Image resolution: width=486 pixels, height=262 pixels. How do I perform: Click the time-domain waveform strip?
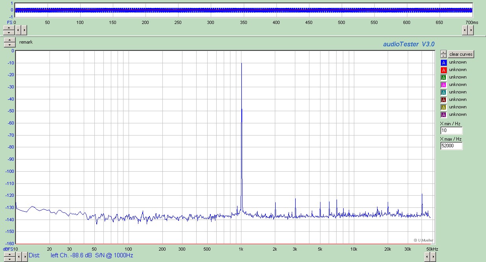(x=243, y=10)
